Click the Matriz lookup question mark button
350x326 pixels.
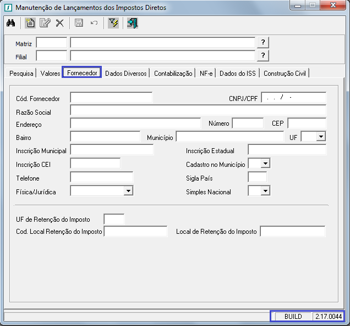click(x=264, y=42)
